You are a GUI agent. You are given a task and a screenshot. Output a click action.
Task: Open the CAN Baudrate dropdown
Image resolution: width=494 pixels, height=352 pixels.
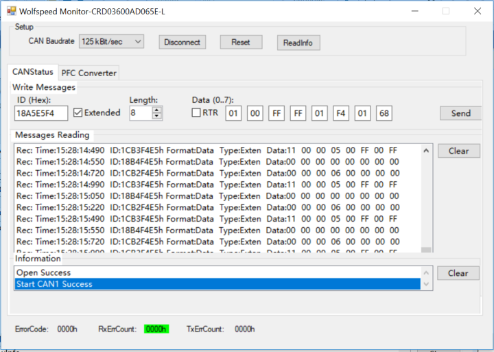111,42
